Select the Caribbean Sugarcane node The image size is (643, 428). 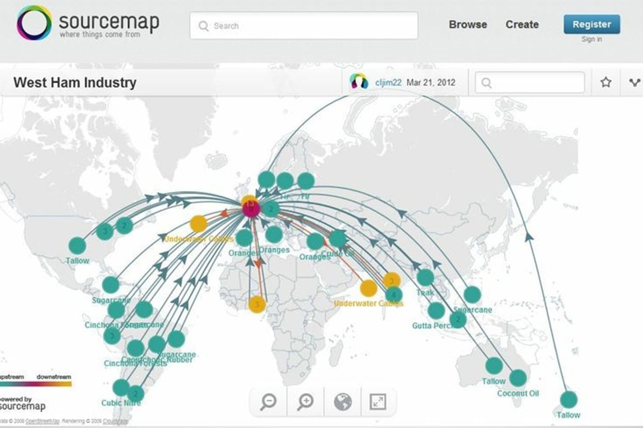[111, 285]
